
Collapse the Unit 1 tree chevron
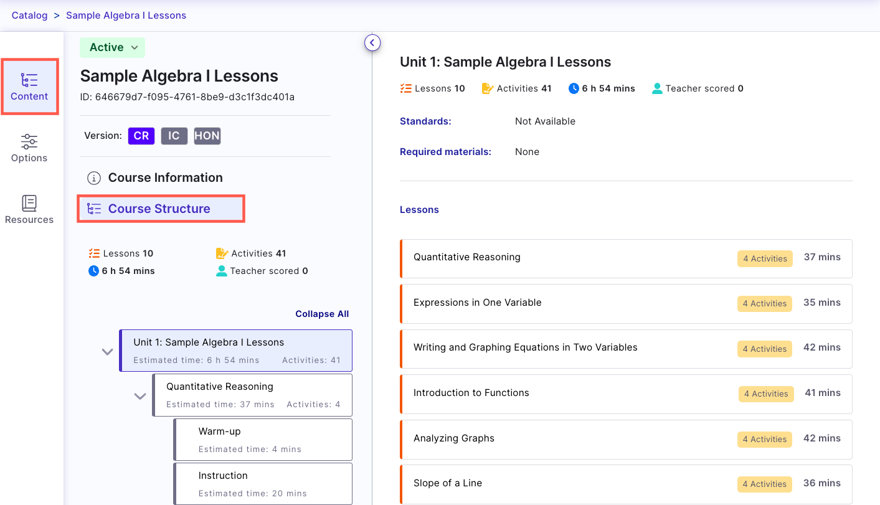pos(108,352)
